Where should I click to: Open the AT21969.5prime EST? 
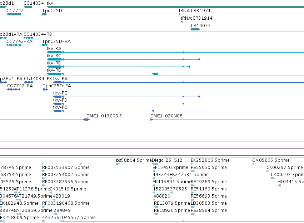(19, 214)
